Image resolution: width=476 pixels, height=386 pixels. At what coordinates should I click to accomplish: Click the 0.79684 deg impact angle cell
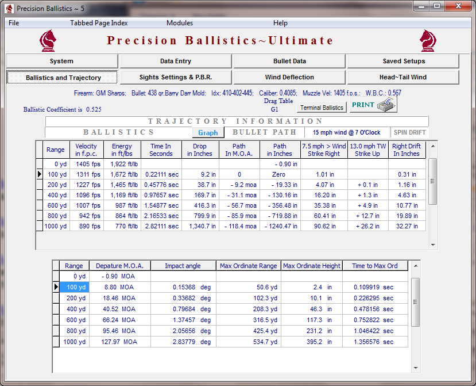pyautogui.click(x=183, y=309)
